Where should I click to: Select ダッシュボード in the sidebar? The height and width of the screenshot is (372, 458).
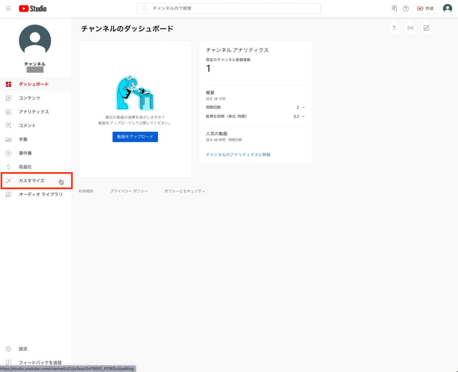tap(34, 84)
